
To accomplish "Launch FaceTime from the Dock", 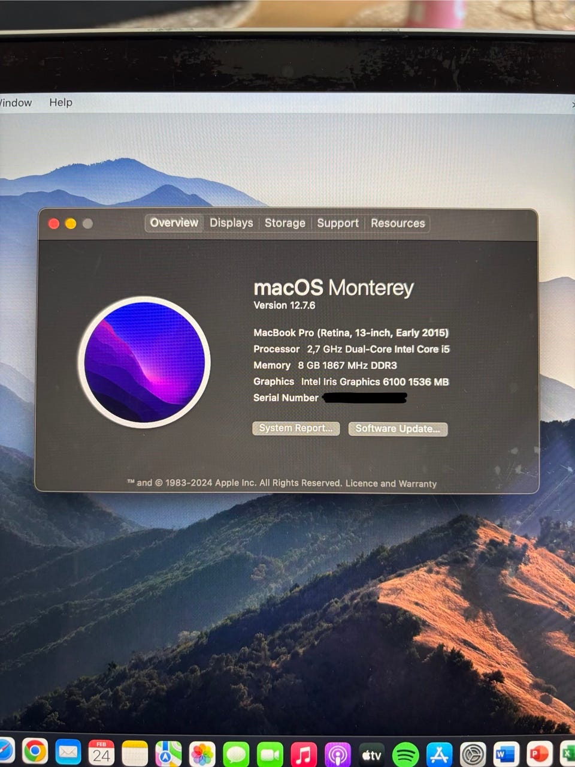I will [x=270, y=754].
